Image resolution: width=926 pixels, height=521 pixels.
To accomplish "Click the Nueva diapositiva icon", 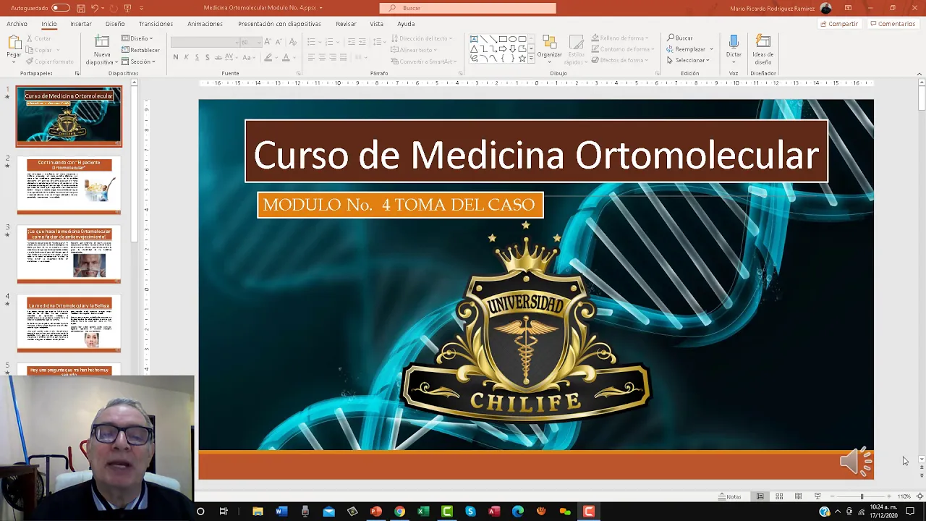I will click(x=102, y=42).
